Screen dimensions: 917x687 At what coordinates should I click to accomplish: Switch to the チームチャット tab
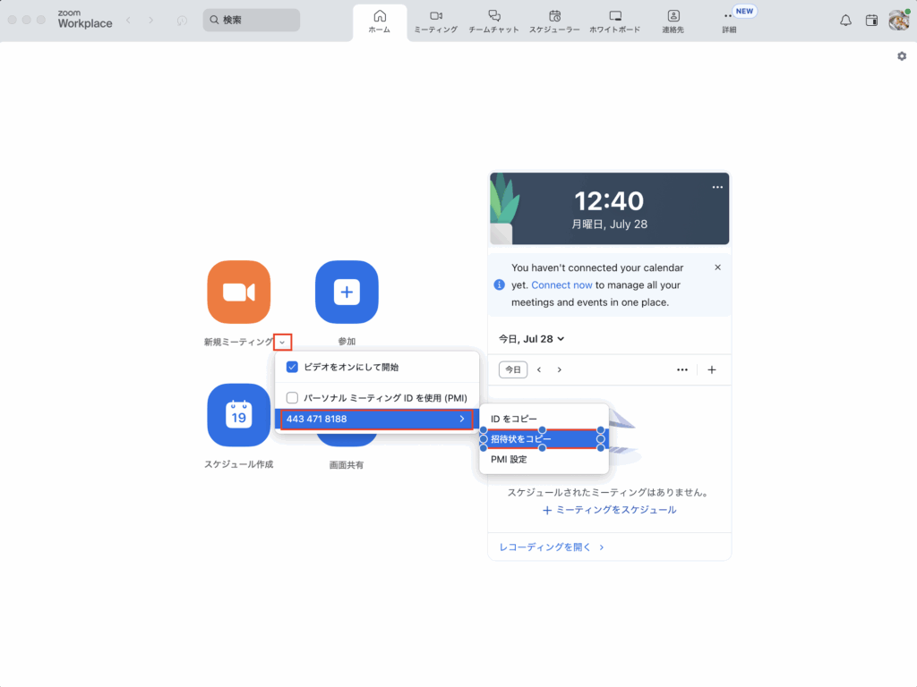pyautogui.click(x=493, y=21)
